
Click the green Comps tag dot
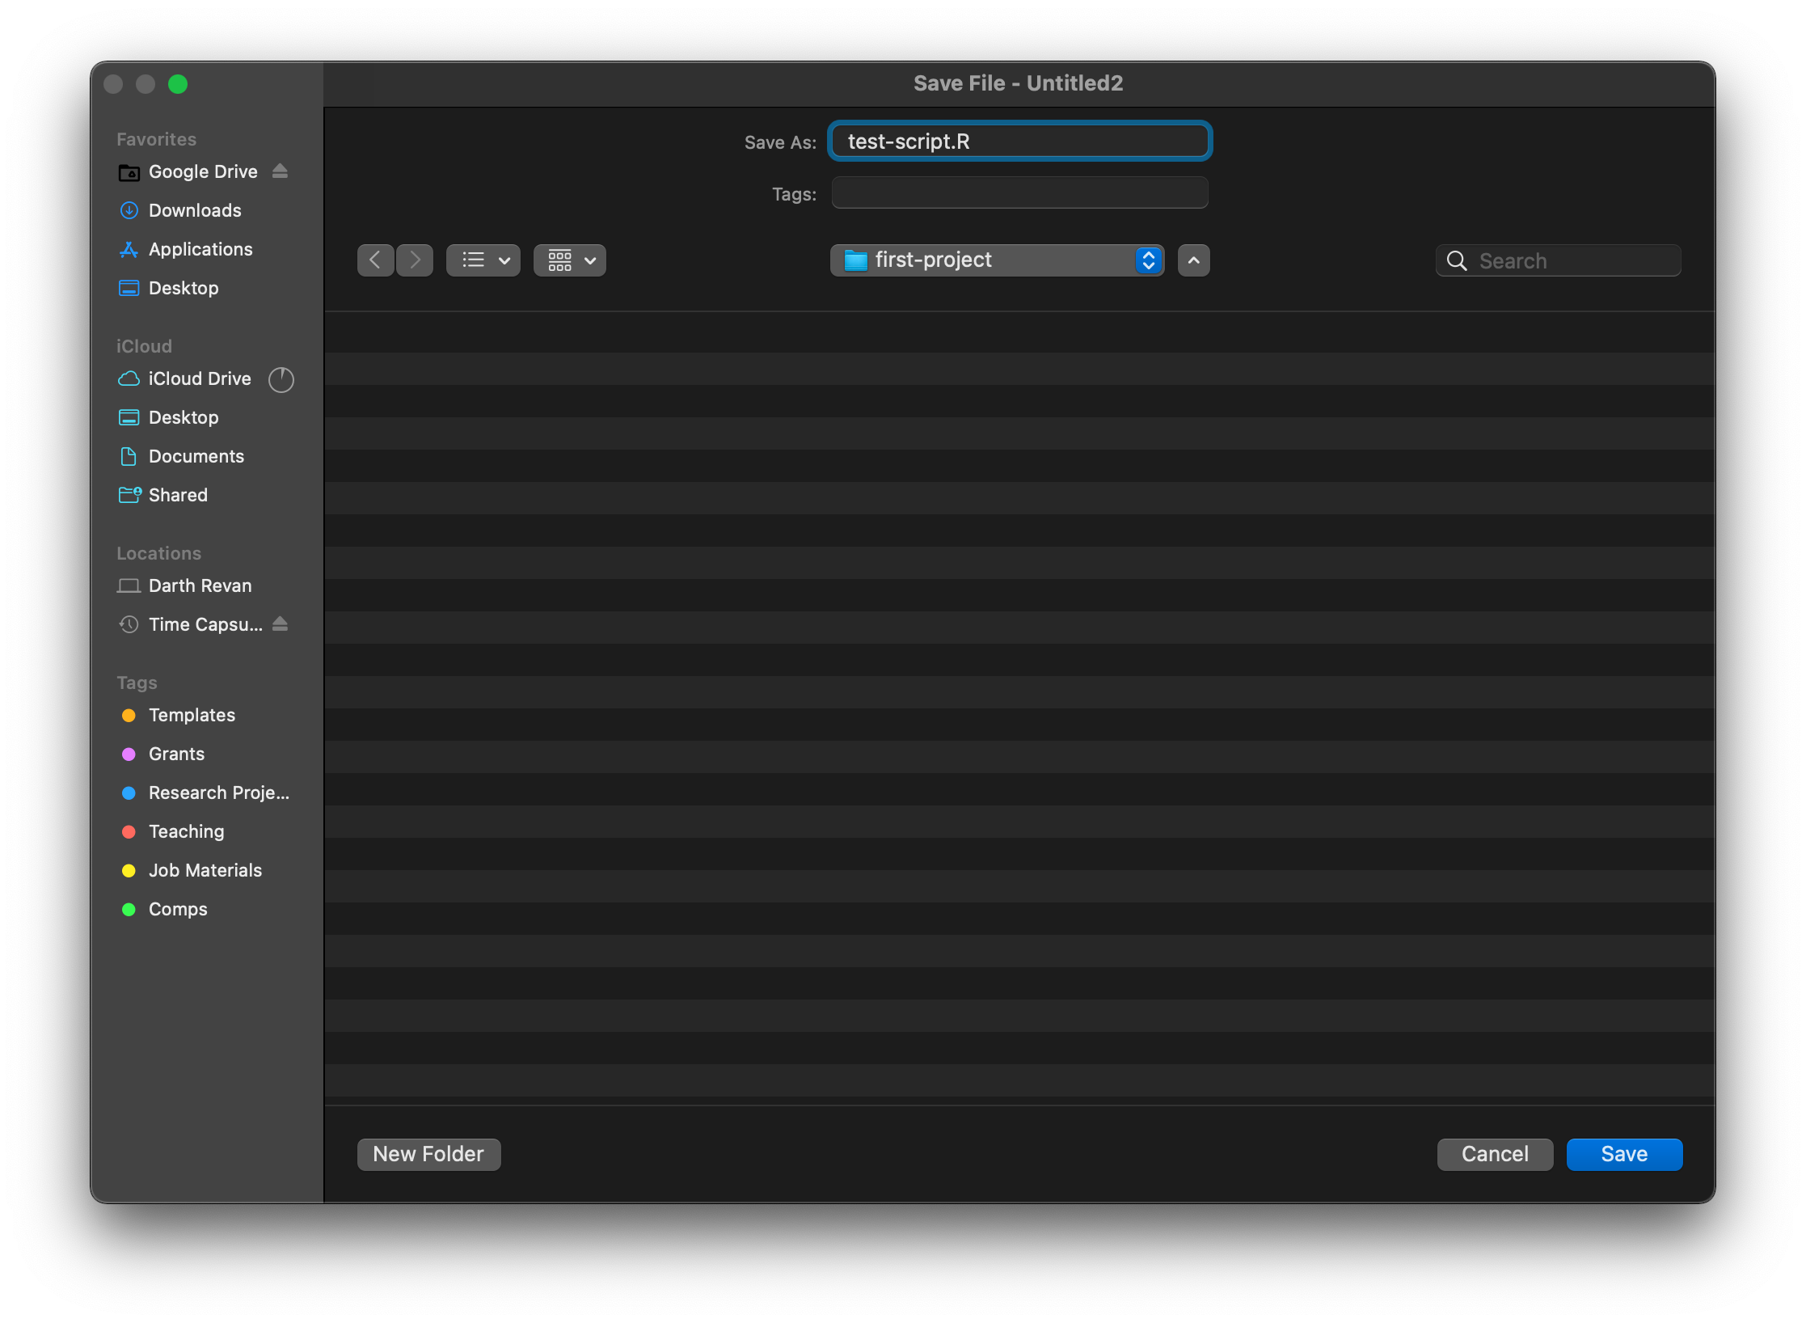pyautogui.click(x=129, y=909)
